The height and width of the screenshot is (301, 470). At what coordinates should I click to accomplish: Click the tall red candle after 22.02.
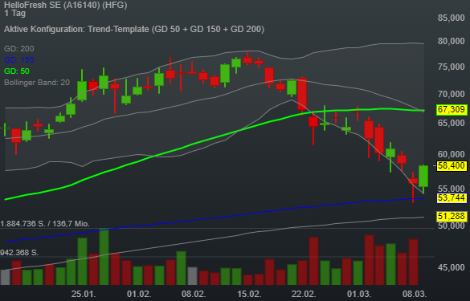(302, 94)
